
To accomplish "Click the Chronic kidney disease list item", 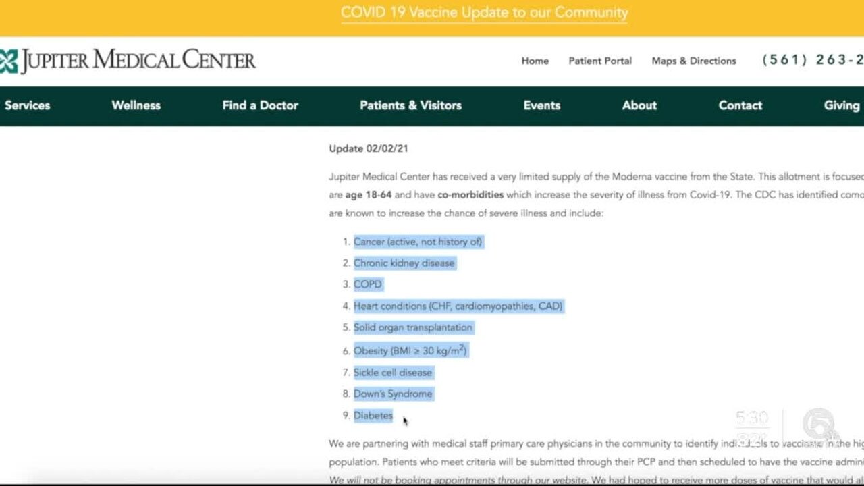I will [x=404, y=263].
